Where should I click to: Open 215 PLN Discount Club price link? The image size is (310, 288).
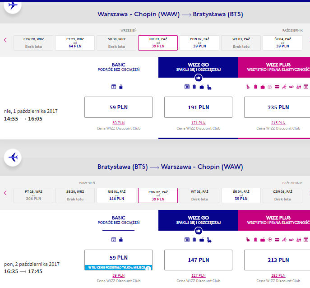[278, 123]
